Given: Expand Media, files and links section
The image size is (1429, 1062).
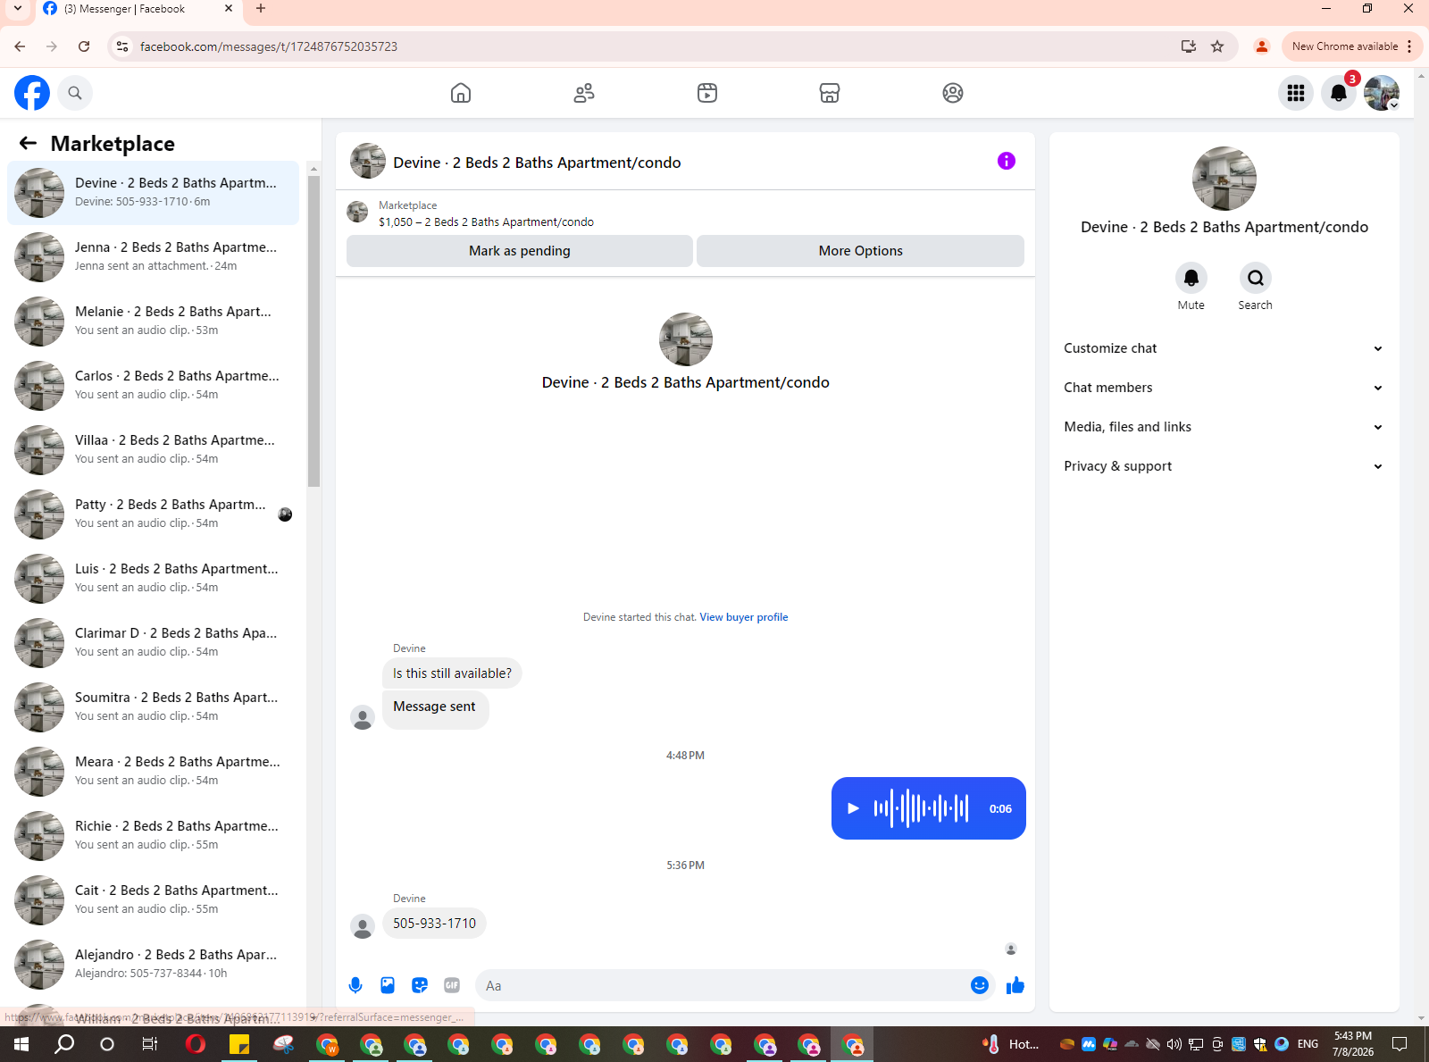Looking at the screenshot, I should (x=1224, y=427).
